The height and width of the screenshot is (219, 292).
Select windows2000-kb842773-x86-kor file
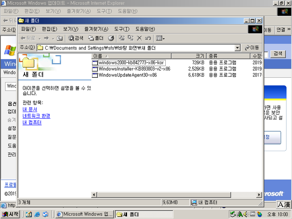tap(131, 63)
